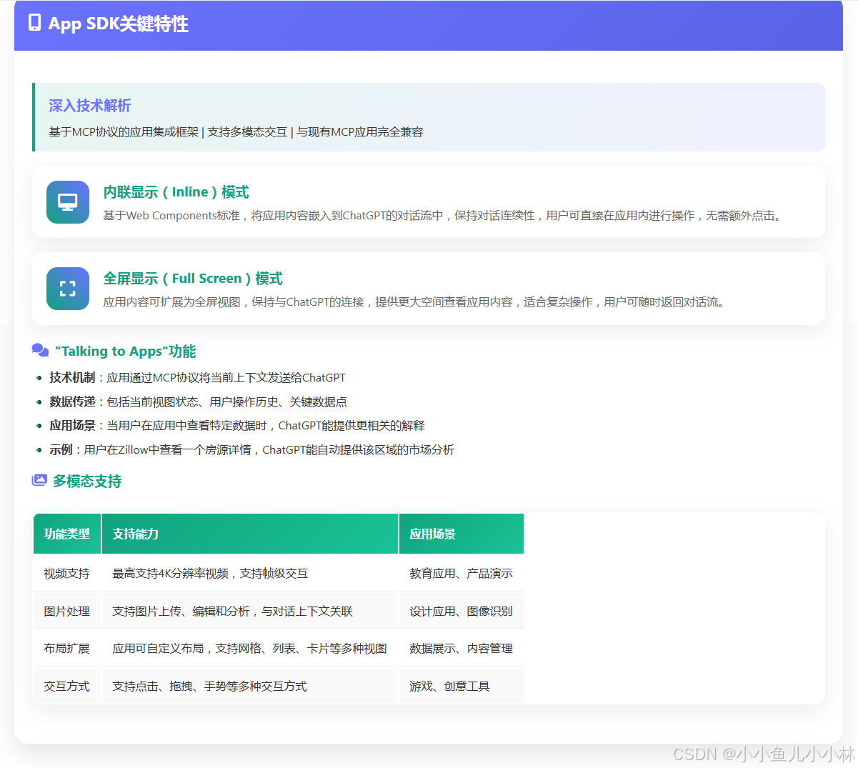858x768 pixels.
Task: Collapse the 多模态支持 section
Action: pos(88,481)
